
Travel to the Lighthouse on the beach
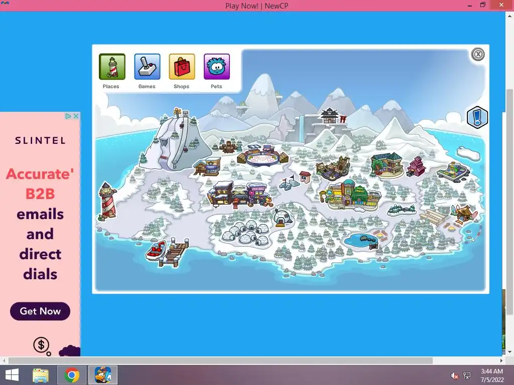[x=107, y=201]
